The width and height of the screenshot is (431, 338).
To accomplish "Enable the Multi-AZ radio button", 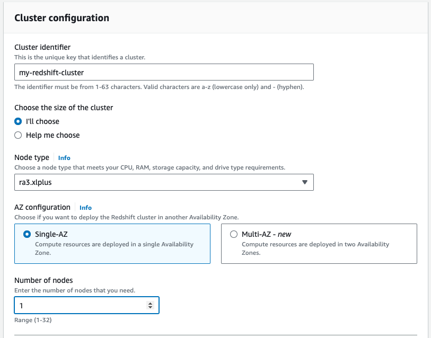I will click(x=234, y=235).
